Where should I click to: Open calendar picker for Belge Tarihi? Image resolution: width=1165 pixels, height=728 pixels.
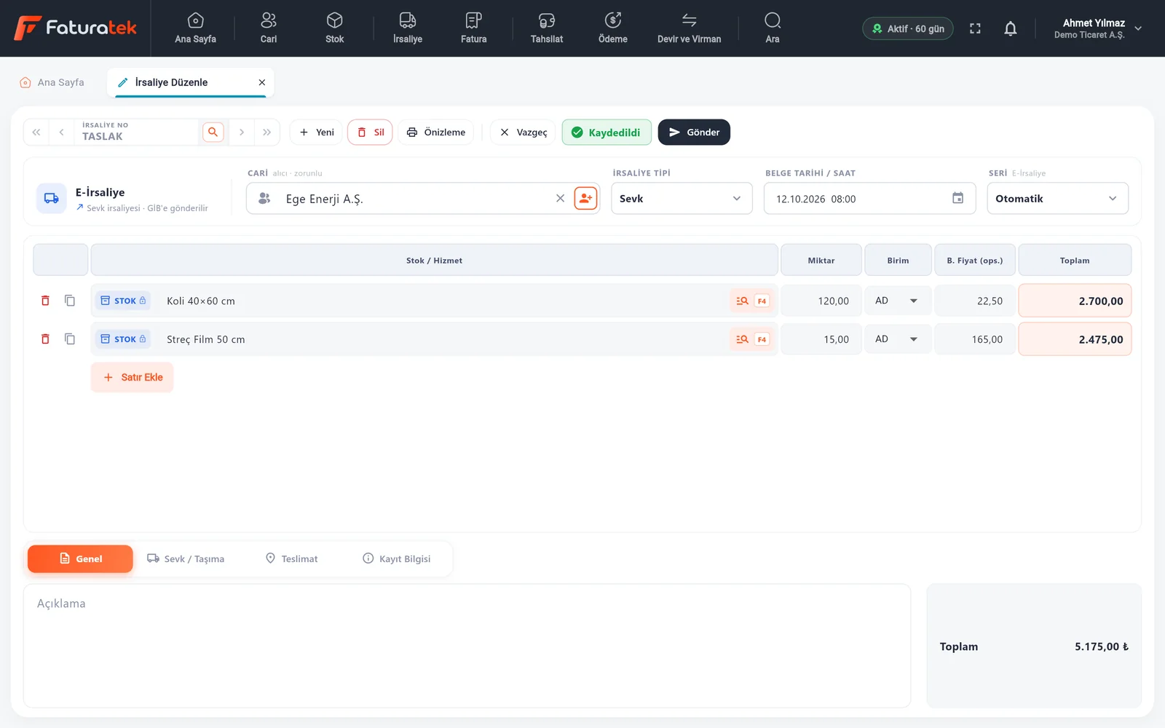pos(957,198)
